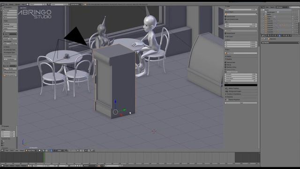
Task: Click the Ambient Occlusion Strength slider
Action: point(241,74)
